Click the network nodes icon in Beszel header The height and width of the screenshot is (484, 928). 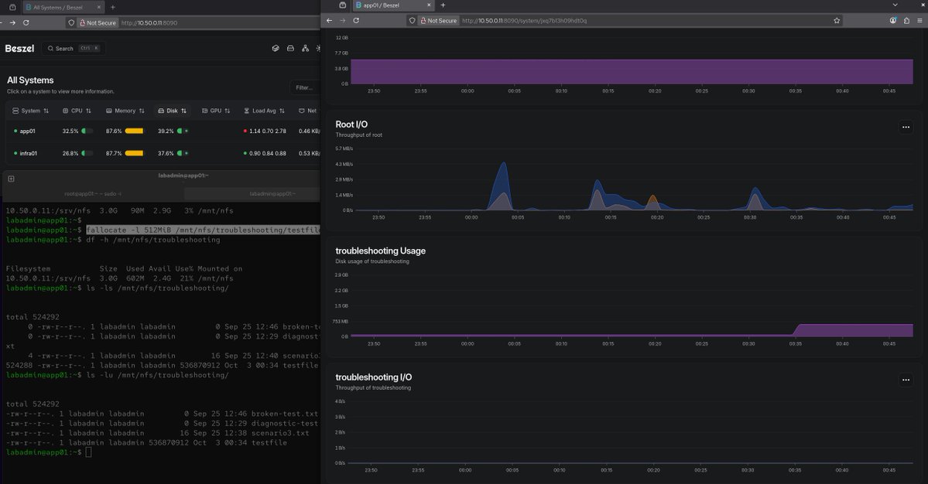(x=305, y=49)
